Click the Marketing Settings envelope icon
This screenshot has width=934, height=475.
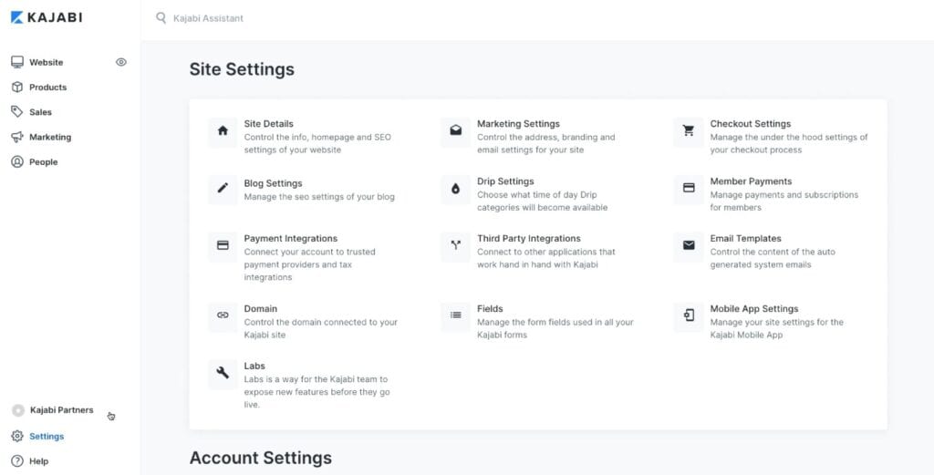(x=456, y=131)
